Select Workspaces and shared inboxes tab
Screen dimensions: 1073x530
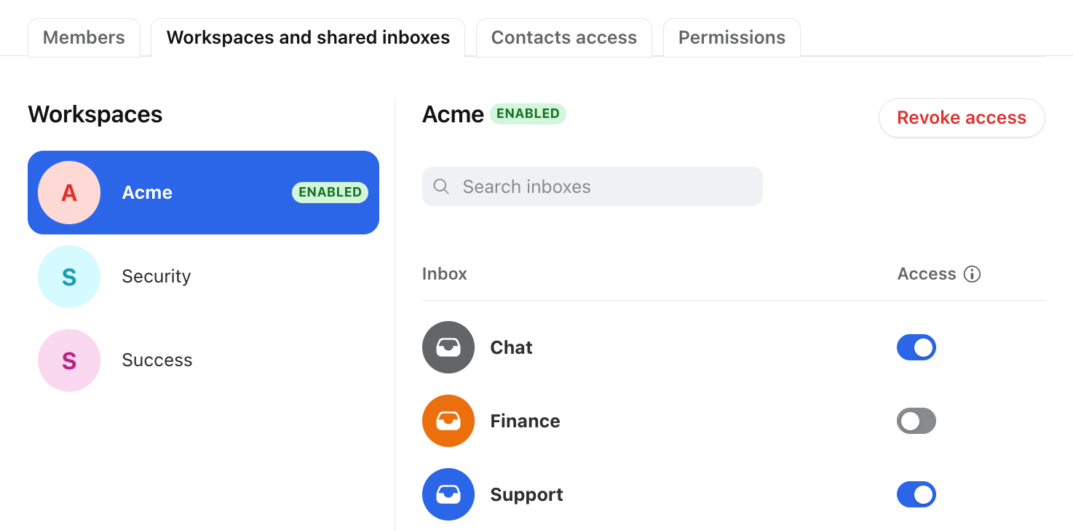(x=308, y=38)
